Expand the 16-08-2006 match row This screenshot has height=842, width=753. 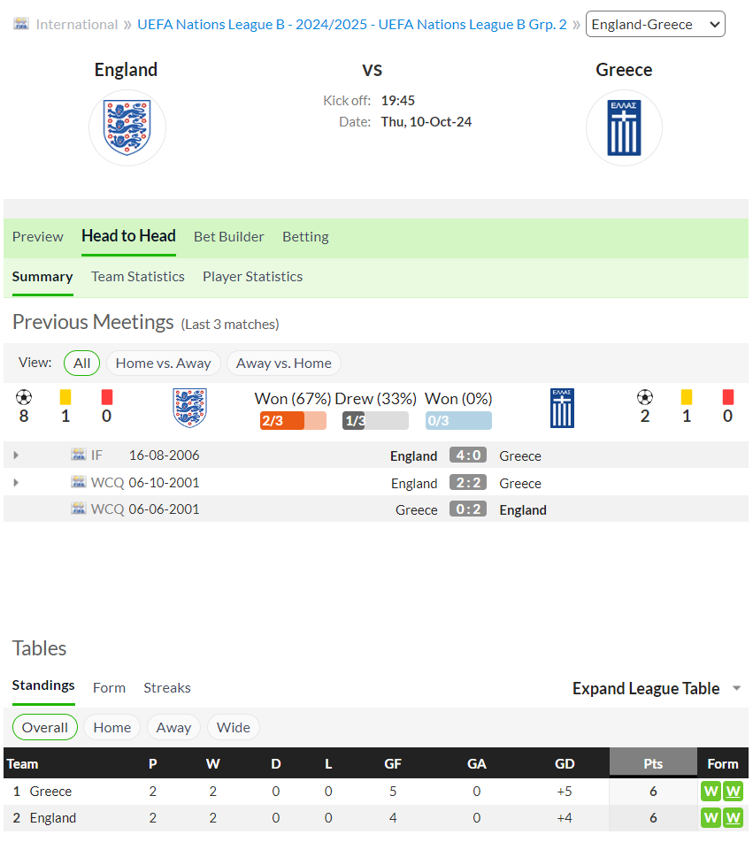(x=16, y=455)
